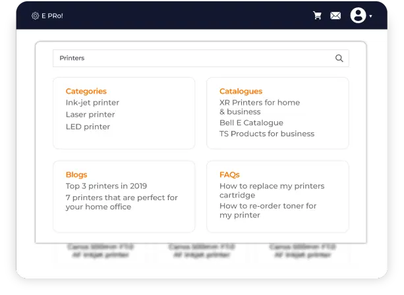Image resolution: width=404 pixels, height=295 pixels.
Task: Read 7 printers for home office blog
Action: pyautogui.click(x=121, y=202)
